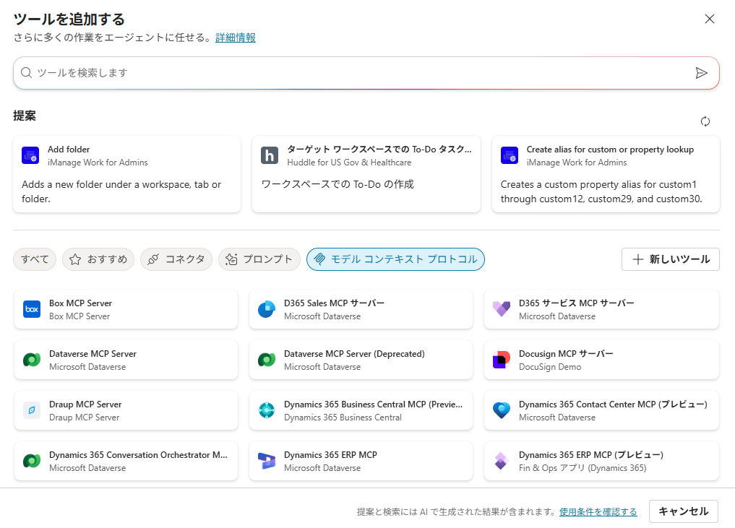This screenshot has width=735, height=528.
Task: Click Huddle for US Gov & Healthcare text
Action: (x=349, y=162)
